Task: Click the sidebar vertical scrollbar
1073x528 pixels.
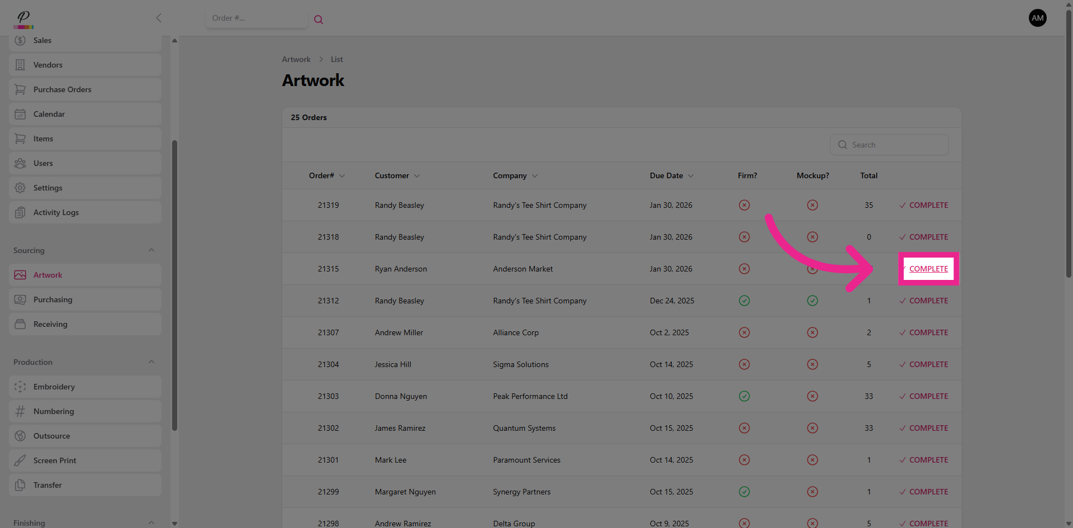Action: click(174, 285)
